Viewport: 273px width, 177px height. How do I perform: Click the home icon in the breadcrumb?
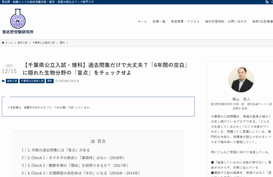coord(3,43)
